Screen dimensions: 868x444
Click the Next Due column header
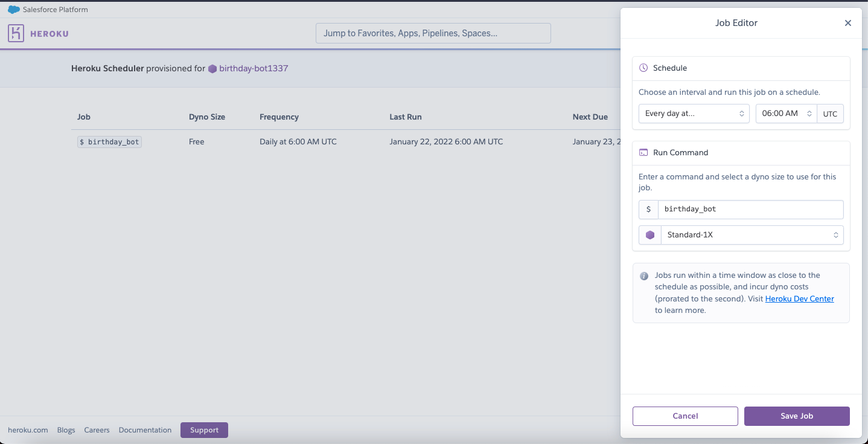pyautogui.click(x=590, y=117)
